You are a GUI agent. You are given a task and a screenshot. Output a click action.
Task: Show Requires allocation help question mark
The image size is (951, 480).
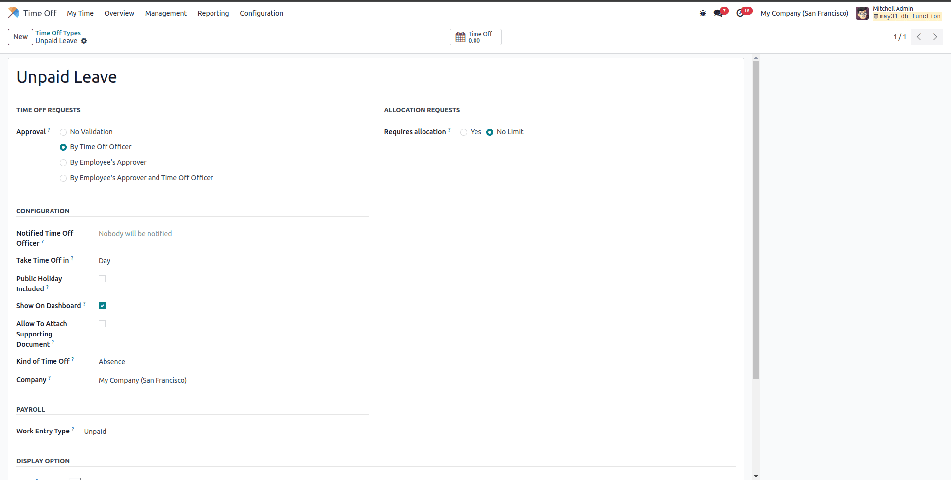coord(449,130)
